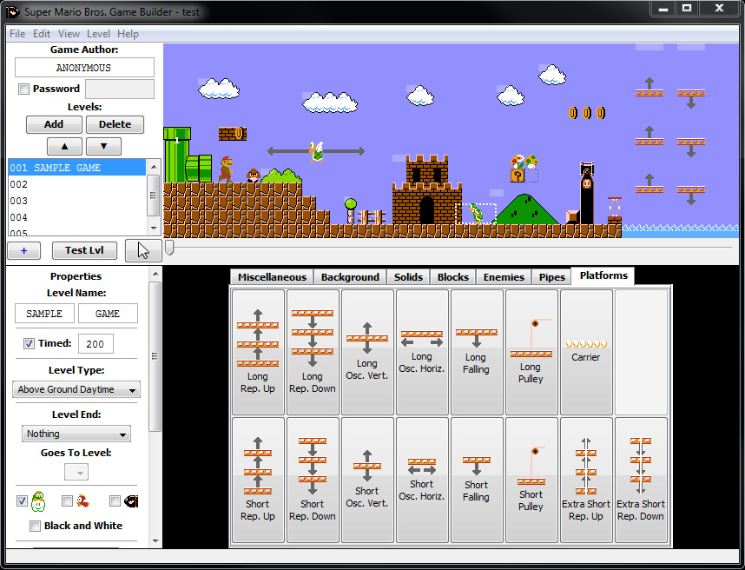This screenshot has height=570, width=745.
Task: Open the Level Type dropdown
Action: (x=76, y=389)
